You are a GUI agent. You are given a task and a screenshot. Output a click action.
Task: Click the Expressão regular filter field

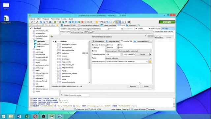pos(79,95)
